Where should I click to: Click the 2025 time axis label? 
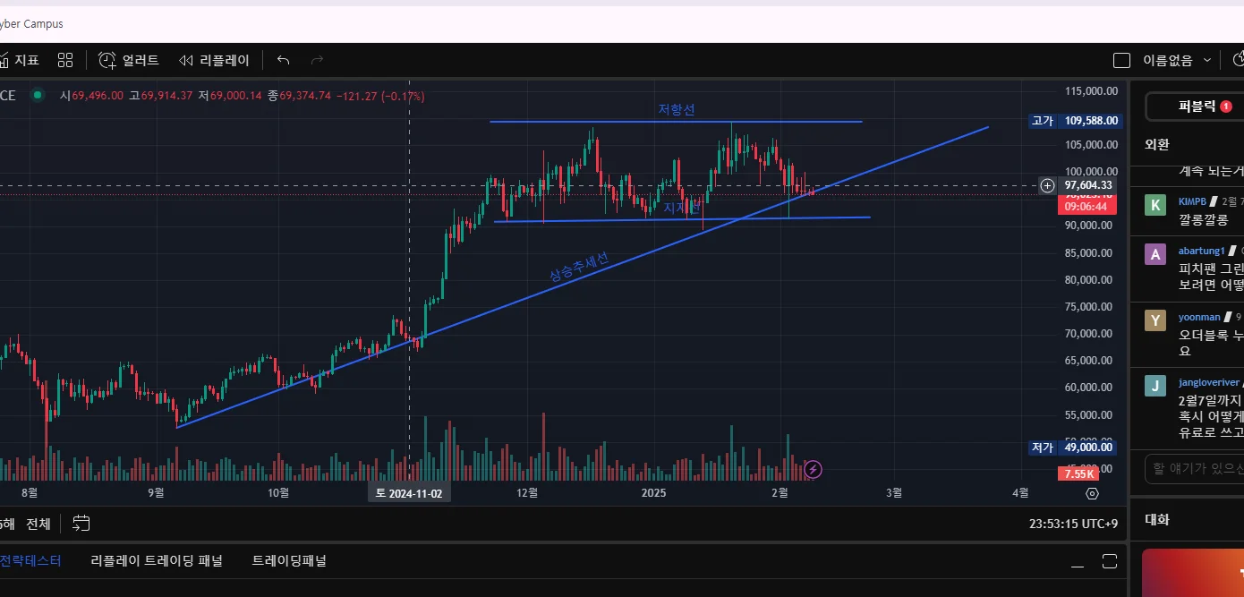[654, 492]
